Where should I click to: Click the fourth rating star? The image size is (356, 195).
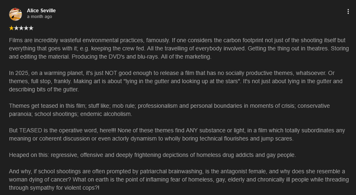pos(26,28)
